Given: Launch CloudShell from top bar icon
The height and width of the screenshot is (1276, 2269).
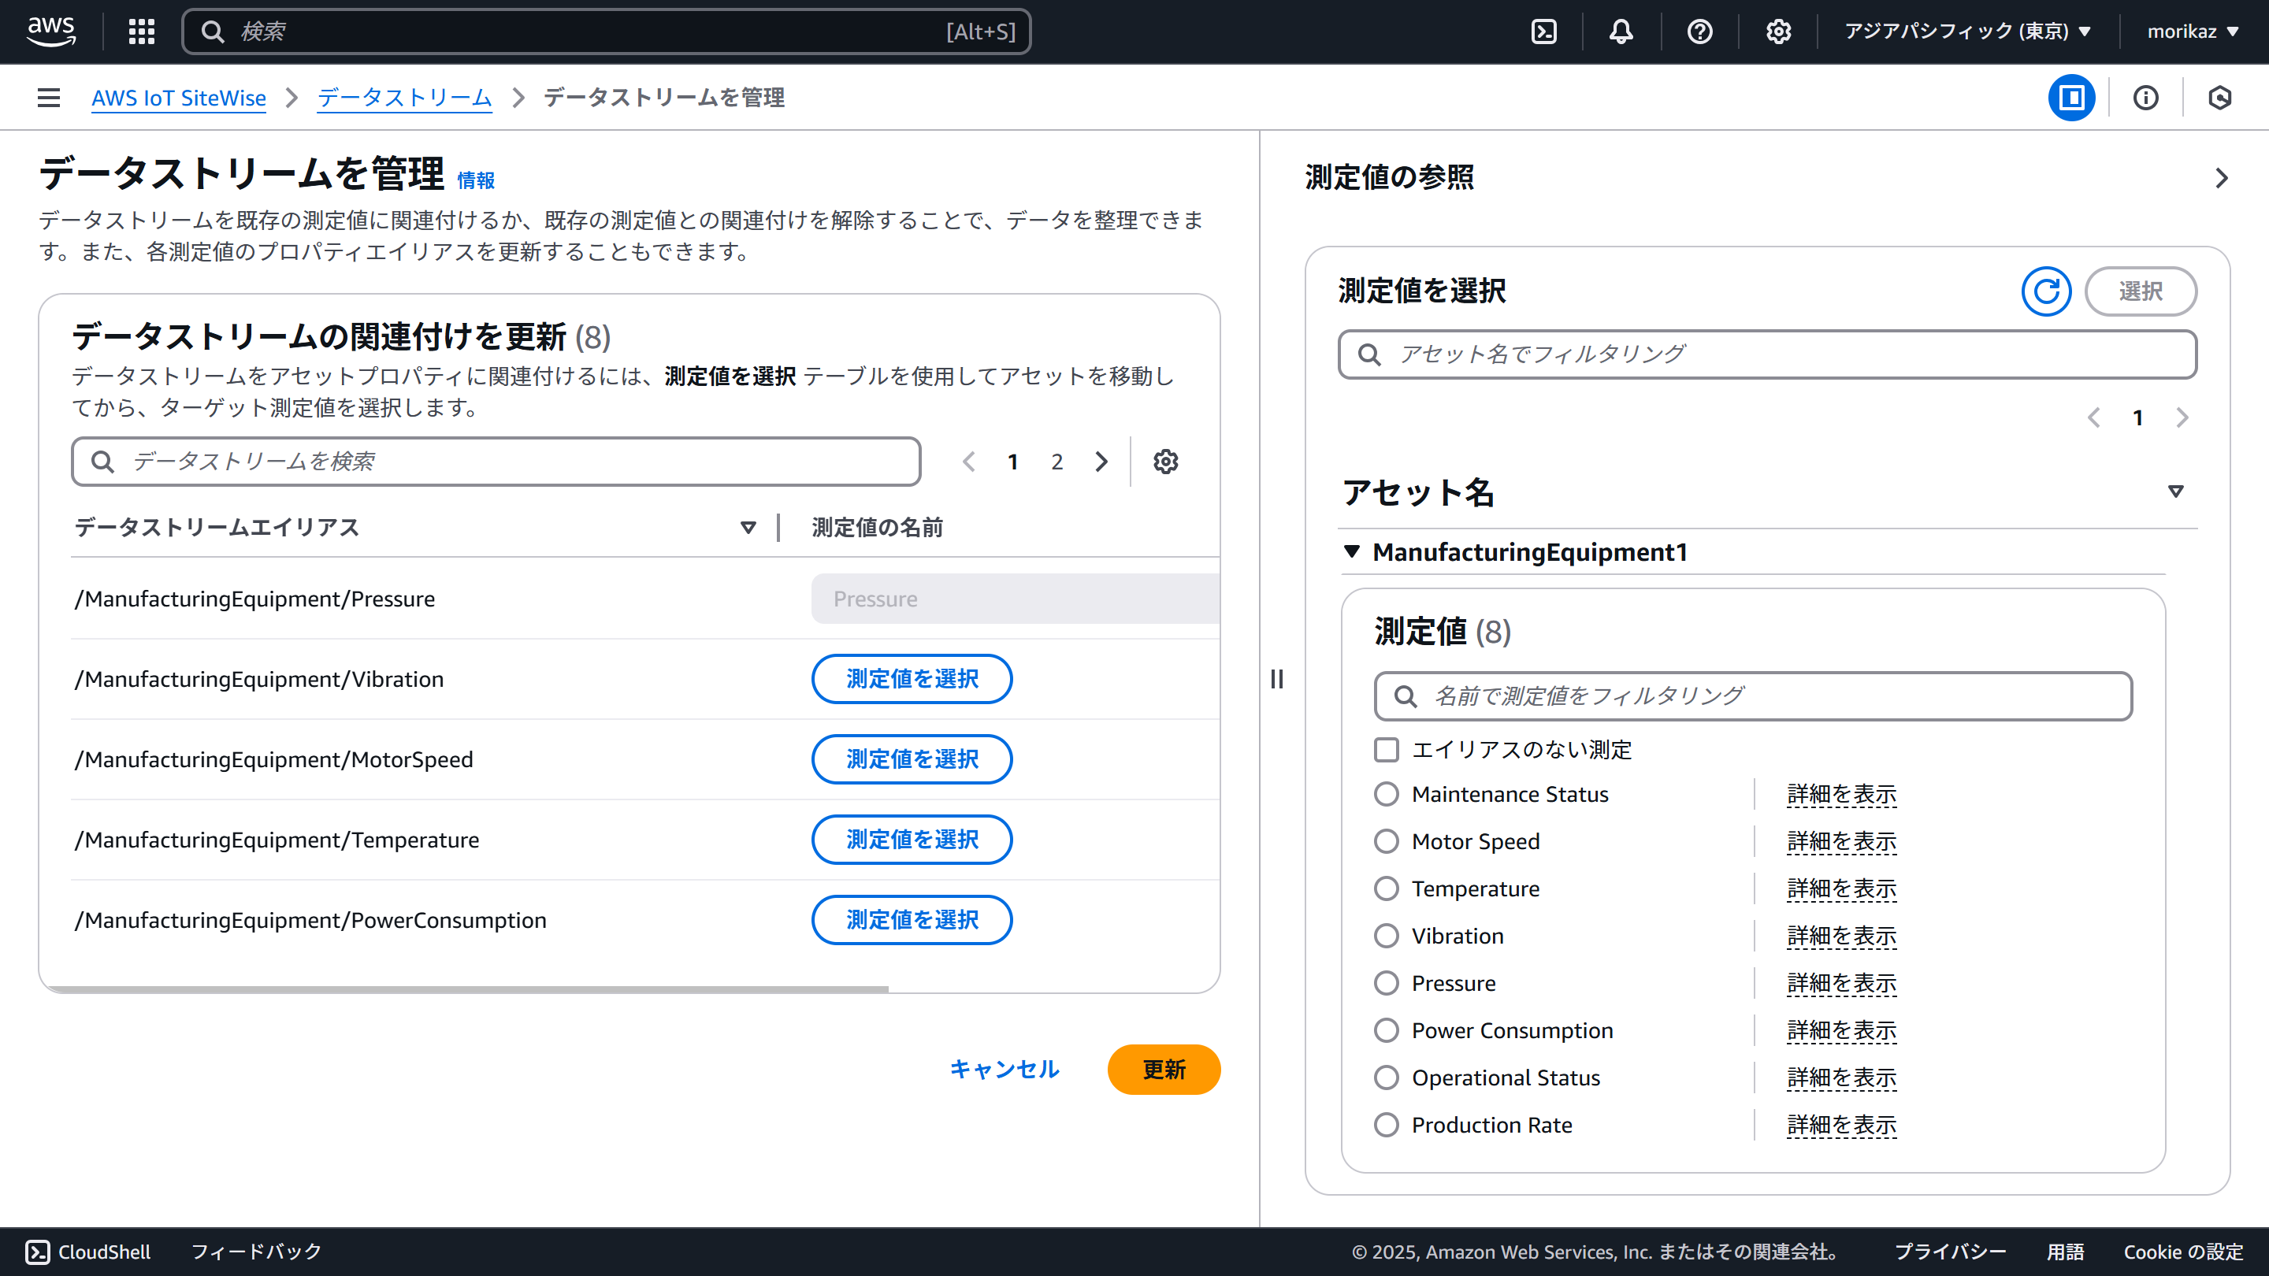Looking at the screenshot, I should (1544, 32).
